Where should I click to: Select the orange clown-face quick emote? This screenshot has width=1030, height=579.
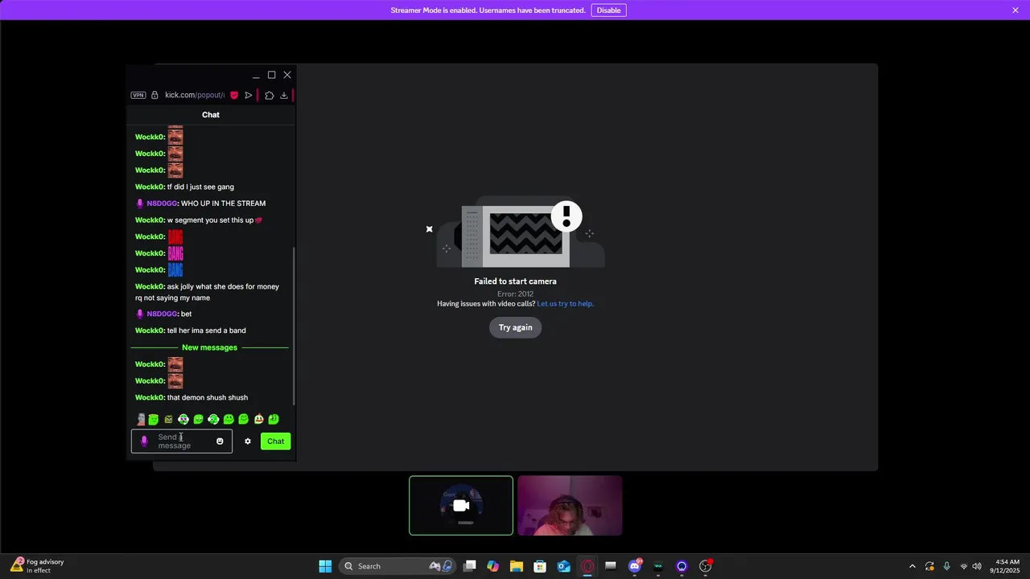(258, 419)
